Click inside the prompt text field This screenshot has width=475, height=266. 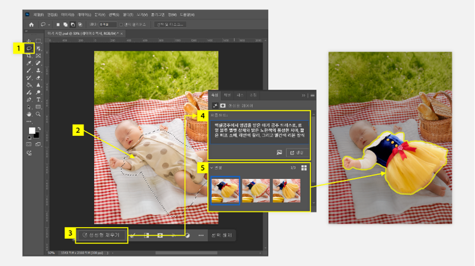click(259, 133)
